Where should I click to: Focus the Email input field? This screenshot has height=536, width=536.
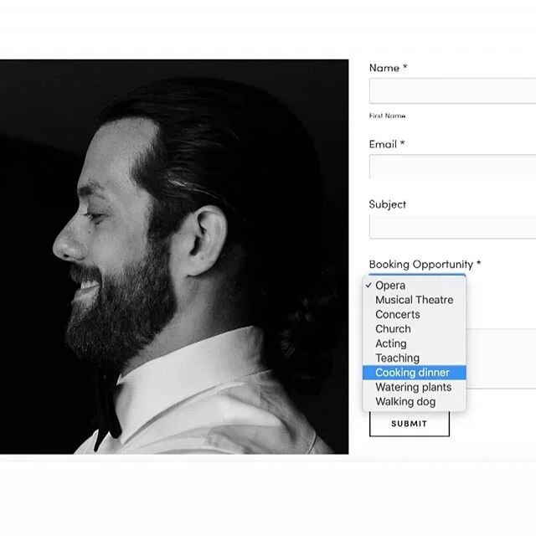pyautogui.click(x=452, y=167)
